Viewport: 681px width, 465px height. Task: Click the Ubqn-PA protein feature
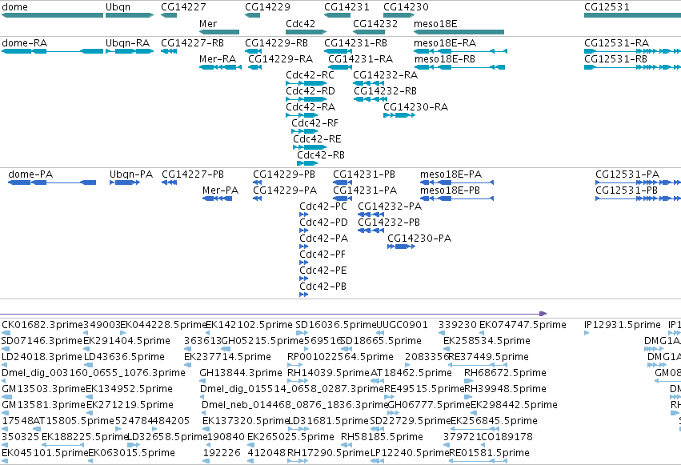[125, 182]
